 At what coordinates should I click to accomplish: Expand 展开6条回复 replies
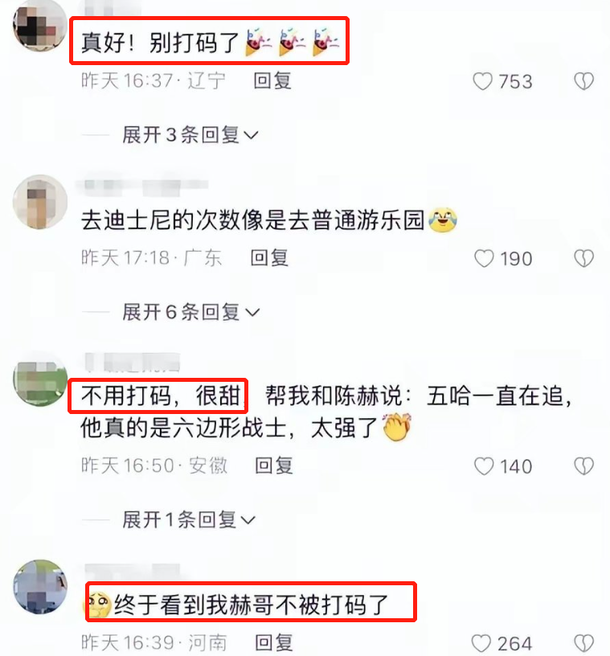click(190, 313)
